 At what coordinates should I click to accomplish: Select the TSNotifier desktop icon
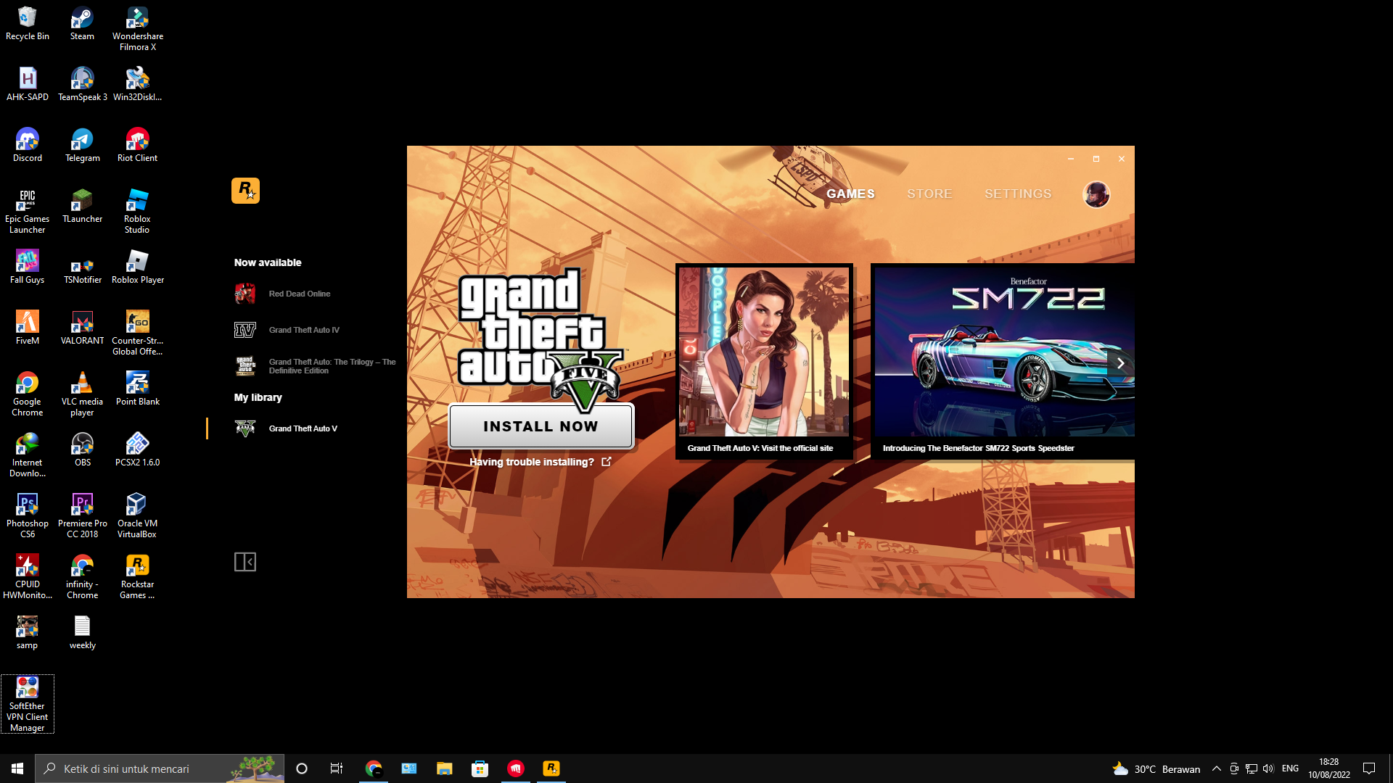tap(82, 268)
